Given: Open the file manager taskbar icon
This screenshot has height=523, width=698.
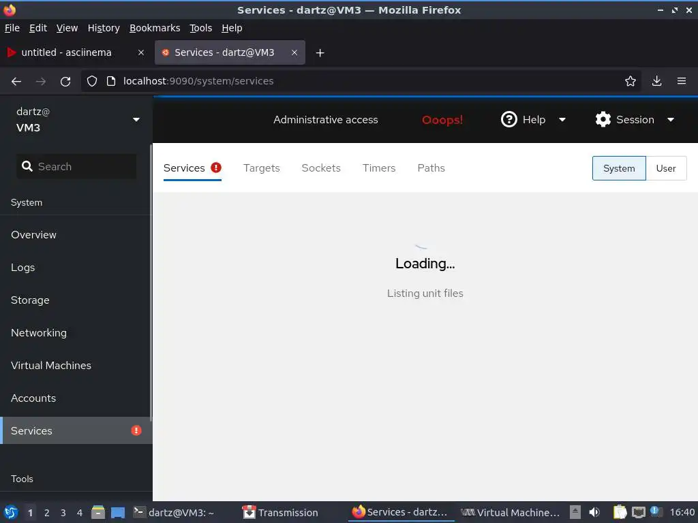Looking at the screenshot, I should (x=98, y=512).
